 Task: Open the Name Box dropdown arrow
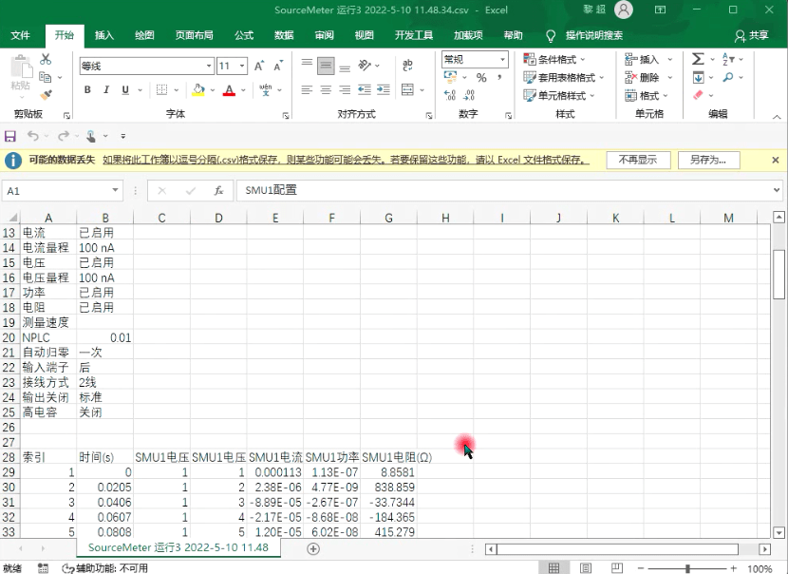pos(115,190)
